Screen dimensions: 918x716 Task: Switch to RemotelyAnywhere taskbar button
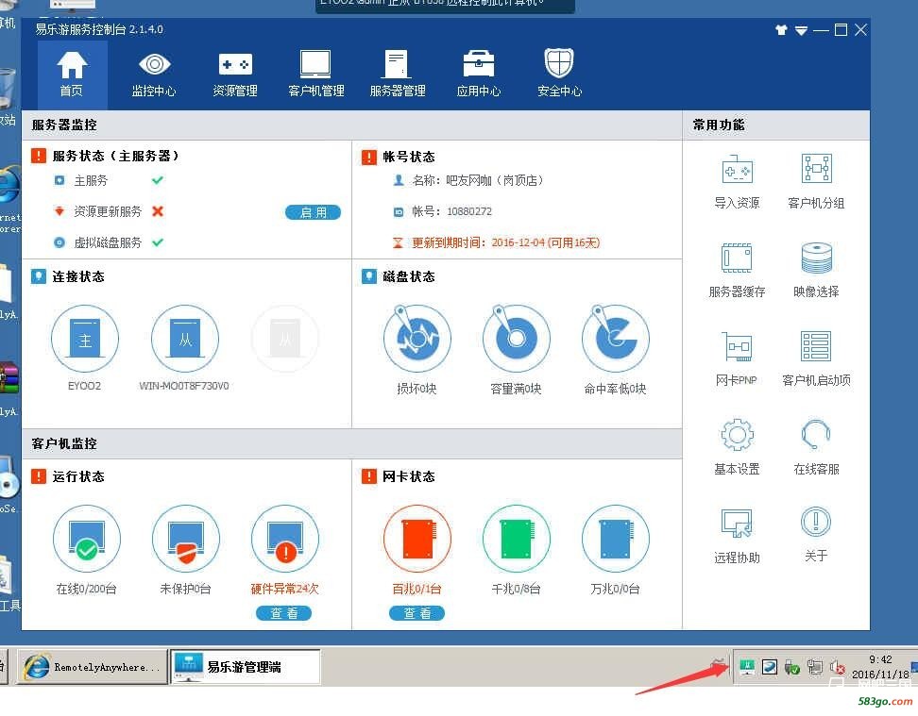pyautogui.click(x=92, y=667)
